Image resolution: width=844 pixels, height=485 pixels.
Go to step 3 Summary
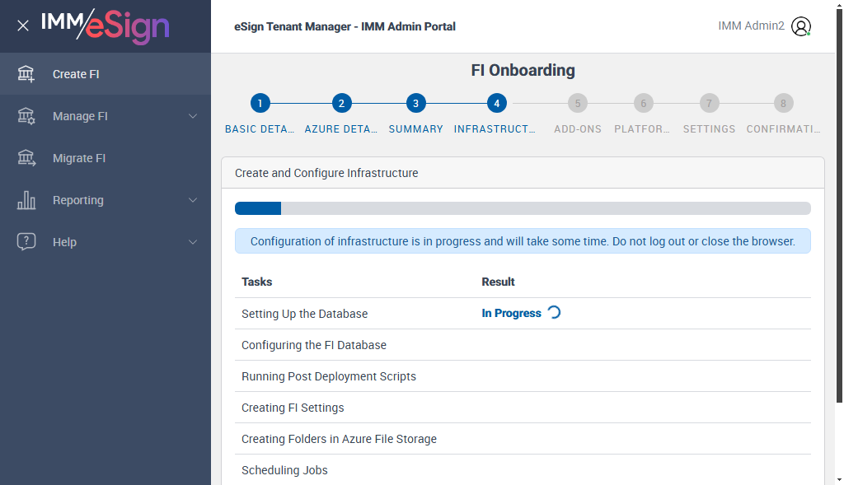415,104
